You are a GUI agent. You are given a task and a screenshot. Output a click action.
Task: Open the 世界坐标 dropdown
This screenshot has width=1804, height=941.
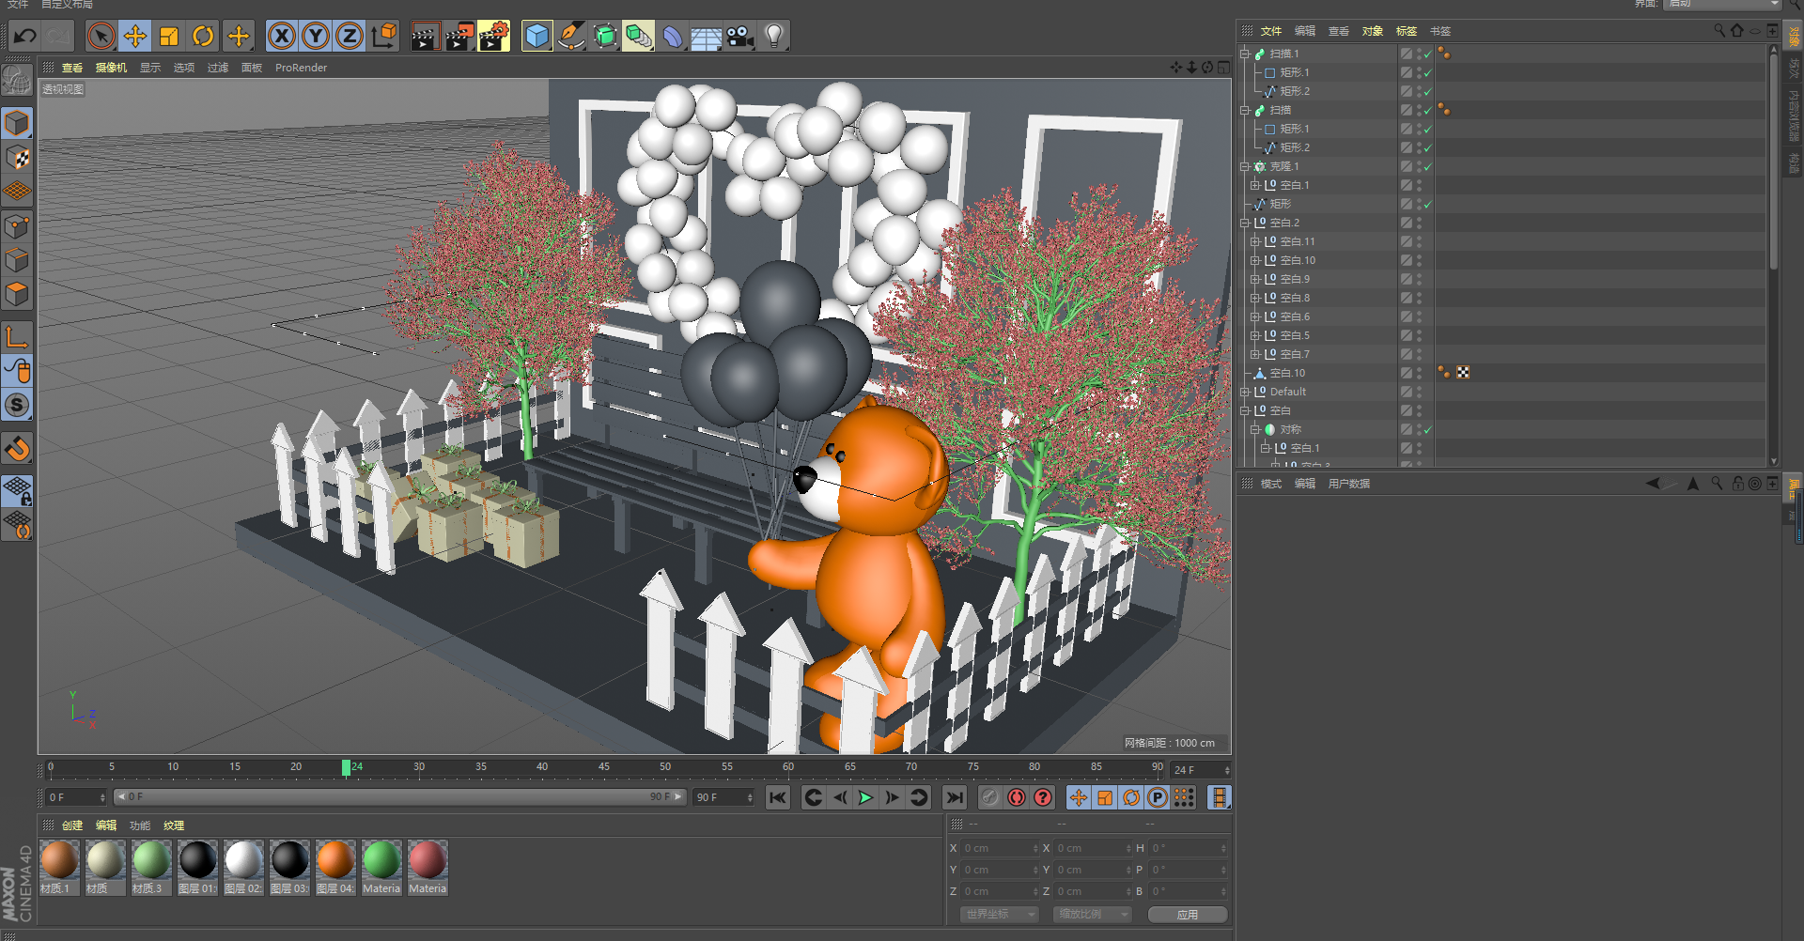click(x=1000, y=914)
